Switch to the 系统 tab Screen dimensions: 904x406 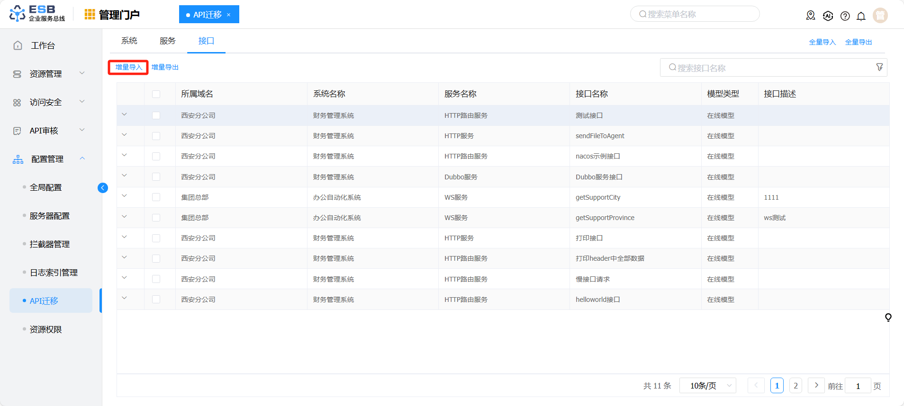tap(129, 41)
